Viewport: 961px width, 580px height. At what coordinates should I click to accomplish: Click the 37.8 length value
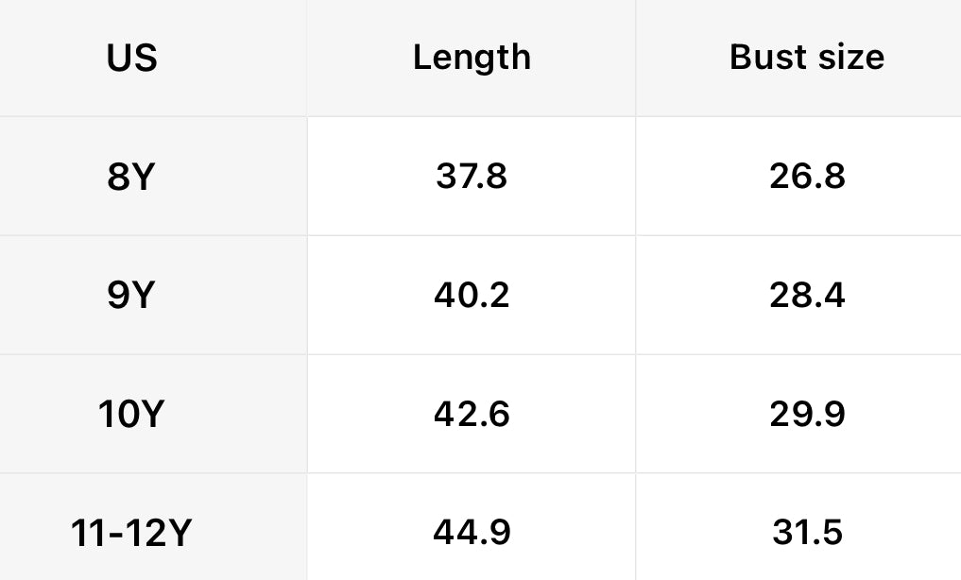tap(472, 177)
